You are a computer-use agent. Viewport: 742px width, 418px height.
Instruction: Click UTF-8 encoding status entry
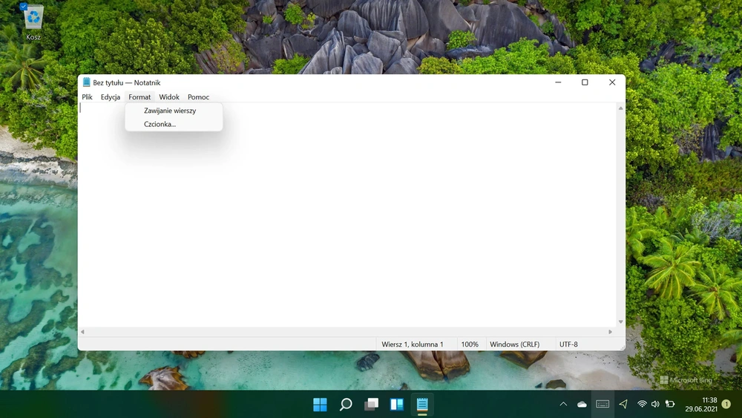pos(568,344)
